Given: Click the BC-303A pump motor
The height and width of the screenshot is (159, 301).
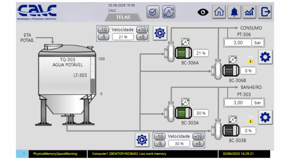Looking at the screenshot, I should point(183,113).
